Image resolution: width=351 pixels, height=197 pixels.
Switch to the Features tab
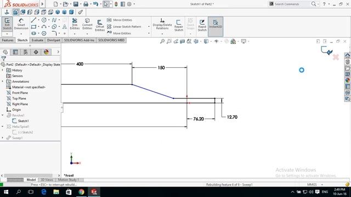[x=8, y=40]
